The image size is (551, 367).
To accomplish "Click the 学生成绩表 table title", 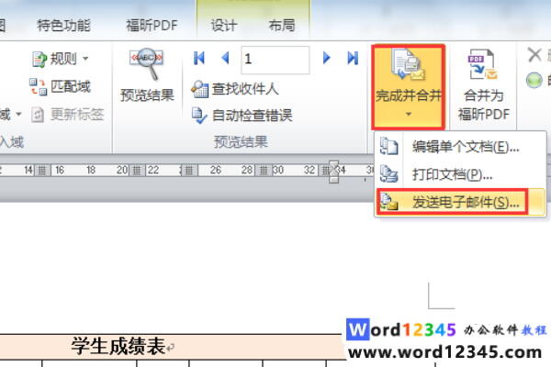I will [x=118, y=346].
